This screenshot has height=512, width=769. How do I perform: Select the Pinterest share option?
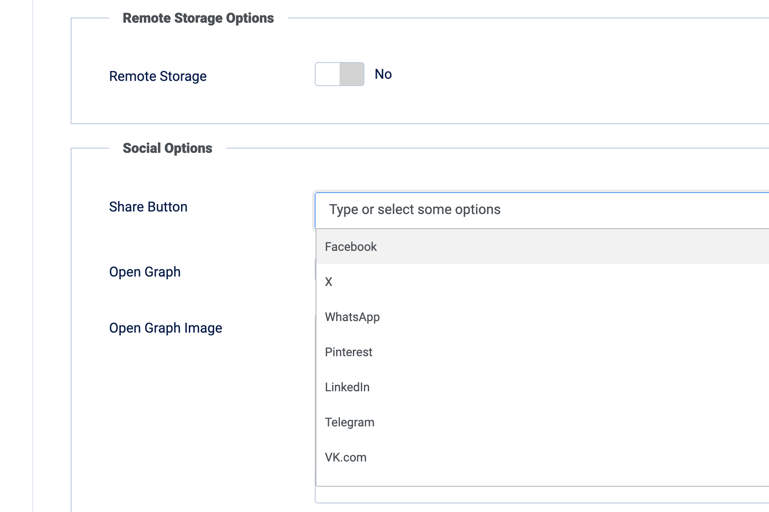click(x=349, y=352)
